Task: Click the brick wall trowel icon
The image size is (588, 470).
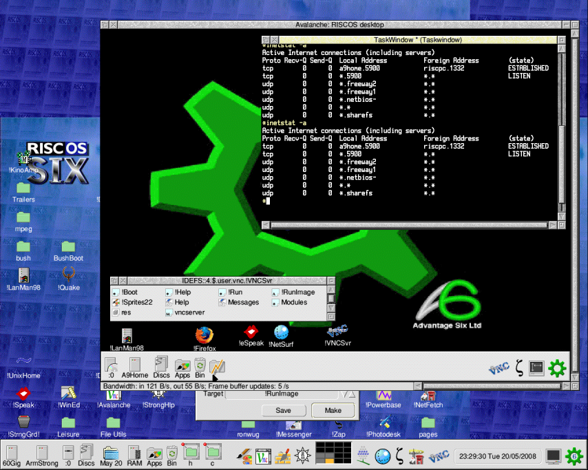Action: (x=283, y=456)
